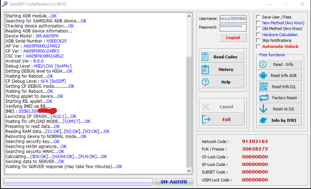Click Searching HASH signature log line
This screenshot has height=189, width=311.
pyautogui.click(x=36, y=147)
